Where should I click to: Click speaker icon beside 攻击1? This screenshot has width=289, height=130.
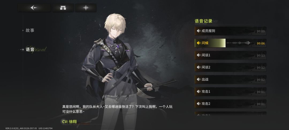pyautogui.click(x=199, y=91)
